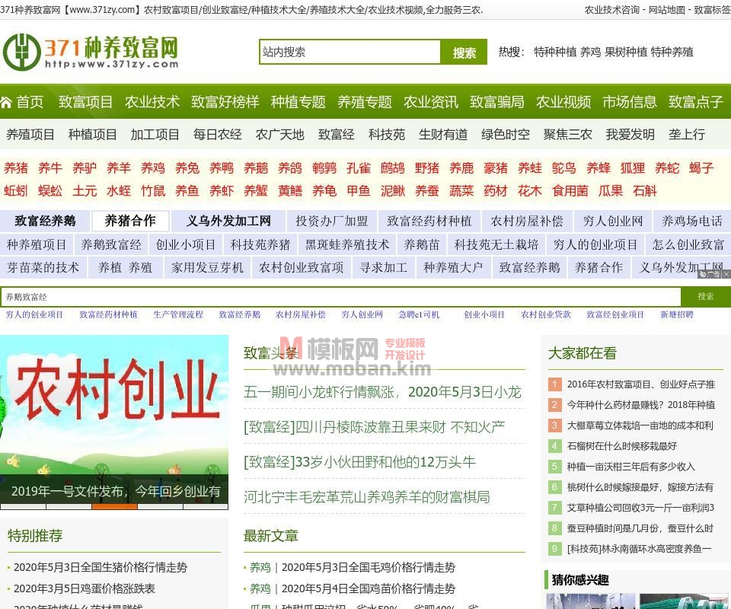Open the red 食用菌 category link
The image size is (731, 609).
click(570, 190)
